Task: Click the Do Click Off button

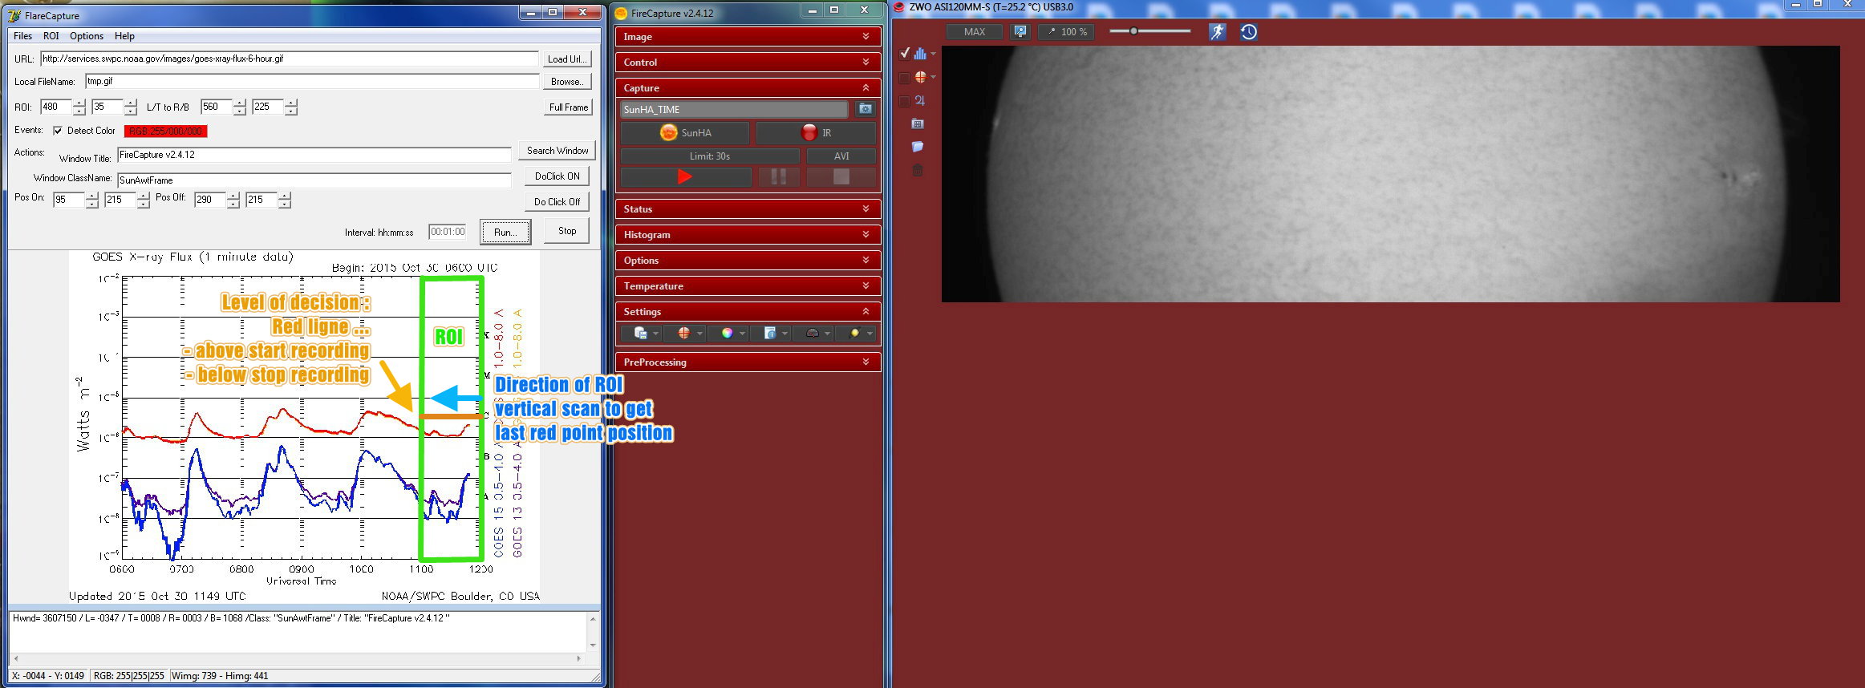Action: tap(557, 202)
